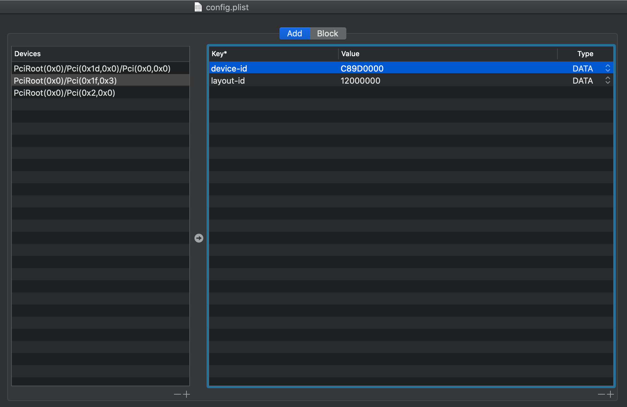The width and height of the screenshot is (627, 407).
Task: Click the config.plist document icon
Action: tap(198, 7)
